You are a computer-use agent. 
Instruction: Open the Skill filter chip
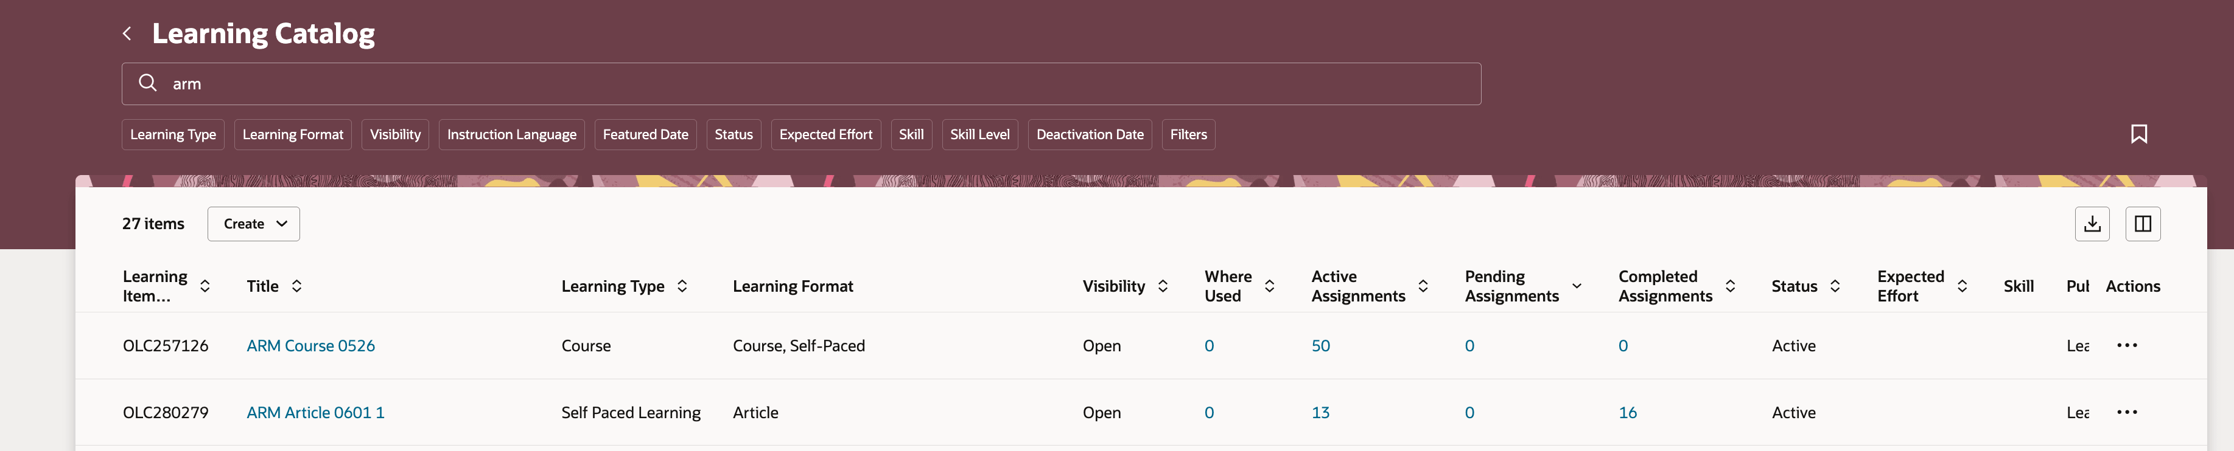pos(911,134)
